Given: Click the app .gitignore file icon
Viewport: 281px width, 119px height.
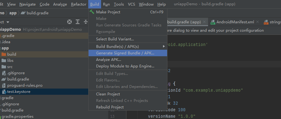Looking at the screenshot, I should tap(4, 73).
